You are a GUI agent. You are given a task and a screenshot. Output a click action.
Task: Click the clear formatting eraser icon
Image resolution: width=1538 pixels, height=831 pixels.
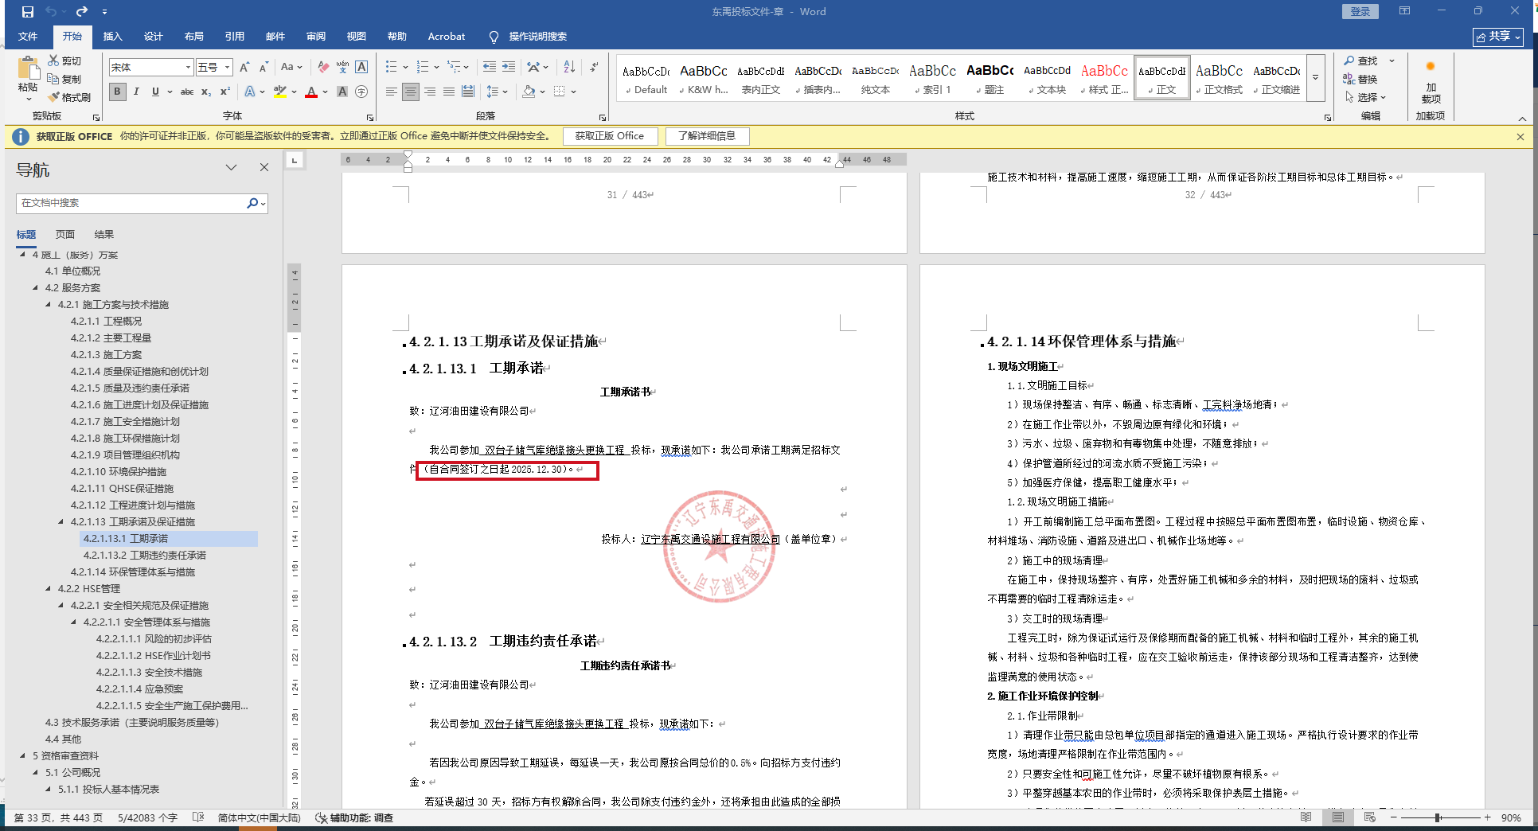point(323,68)
